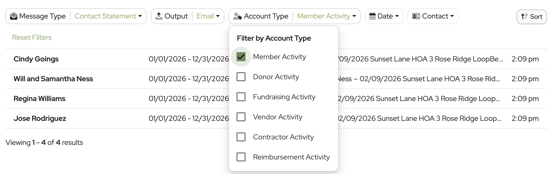Viewport: 556px width, 174px height.
Task: Open the Cindy Goings message row
Action: click(x=36, y=59)
